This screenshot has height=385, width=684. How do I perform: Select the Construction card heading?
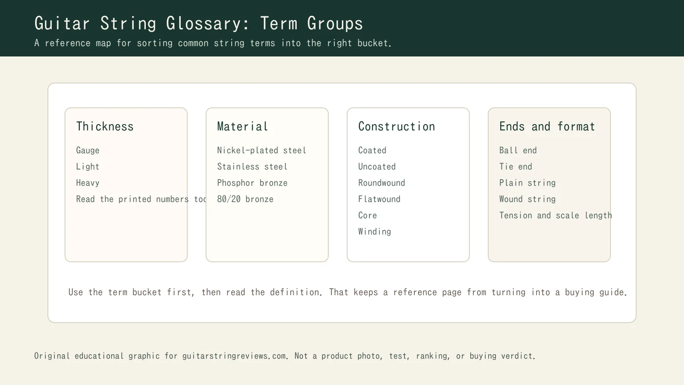(396, 127)
